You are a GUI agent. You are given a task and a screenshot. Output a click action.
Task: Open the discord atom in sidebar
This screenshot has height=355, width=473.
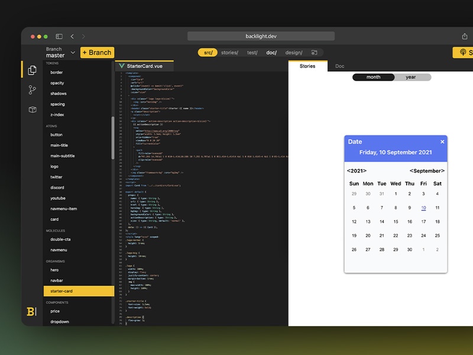[x=57, y=188]
